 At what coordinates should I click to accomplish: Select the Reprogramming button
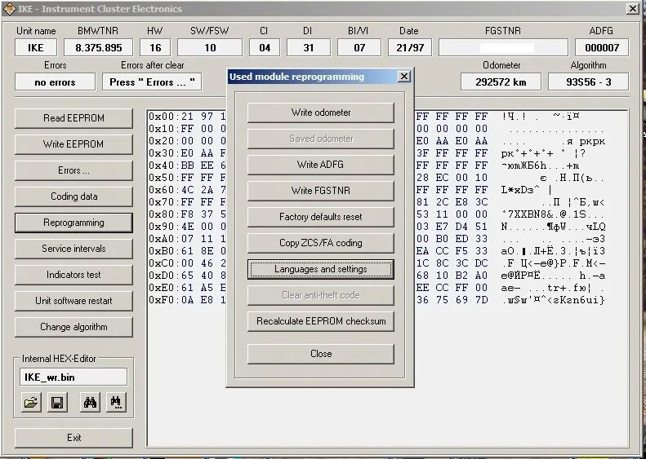(x=74, y=223)
